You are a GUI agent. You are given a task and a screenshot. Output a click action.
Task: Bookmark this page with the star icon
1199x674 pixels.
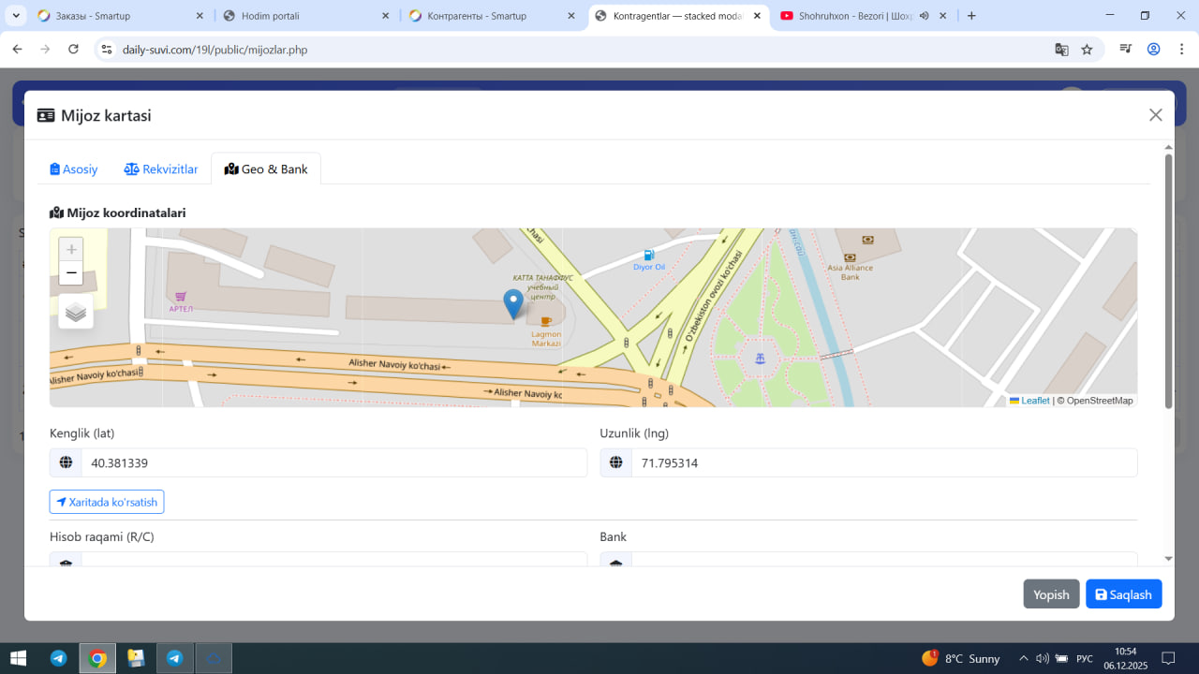point(1087,50)
